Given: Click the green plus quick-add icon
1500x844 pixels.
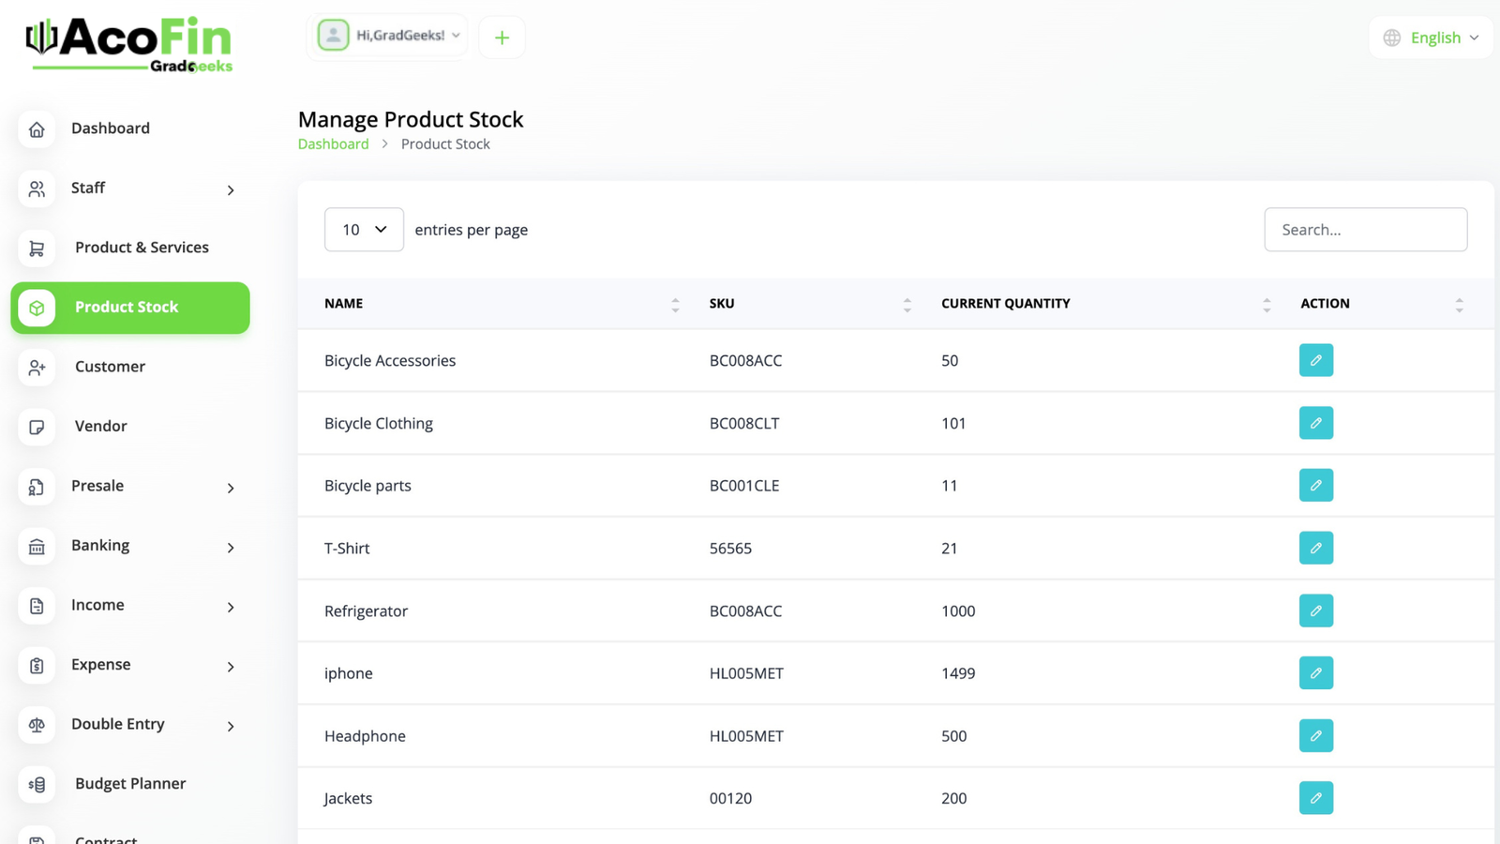Looking at the screenshot, I should 502,38.
